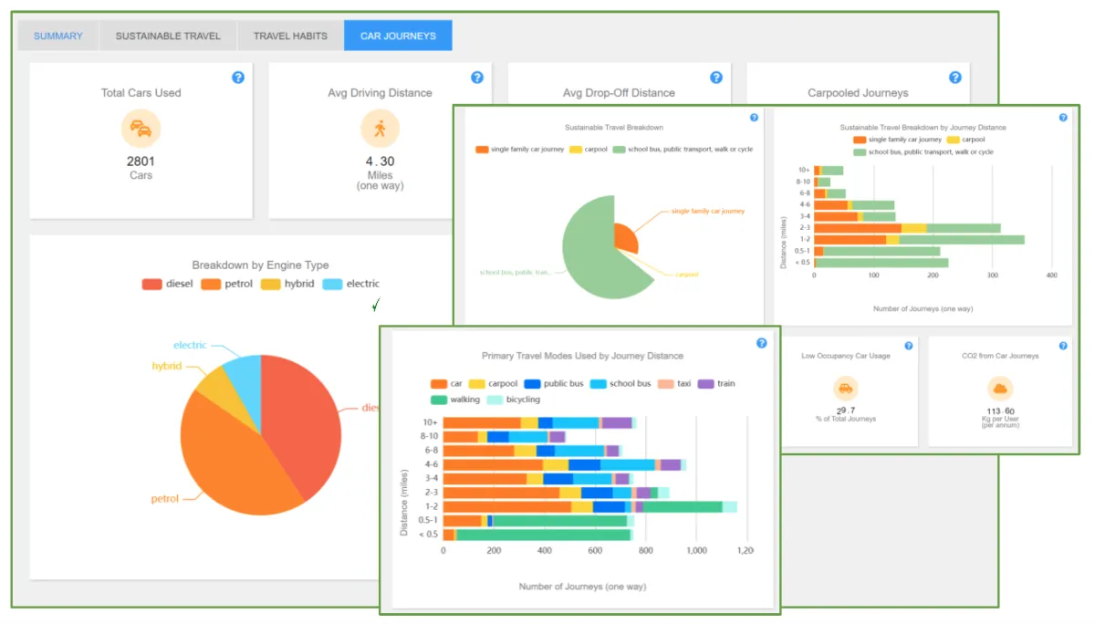Click the '2801' cars value
1095x624 pixels.
tap(141, 161)
